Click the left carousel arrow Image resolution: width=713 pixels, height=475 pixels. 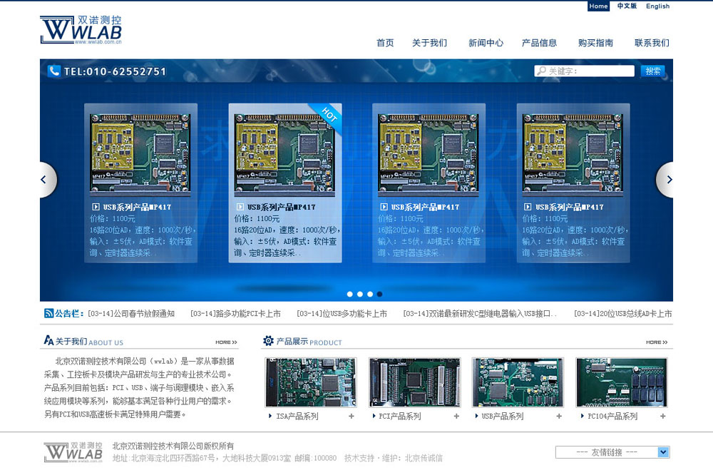(46, 180)
